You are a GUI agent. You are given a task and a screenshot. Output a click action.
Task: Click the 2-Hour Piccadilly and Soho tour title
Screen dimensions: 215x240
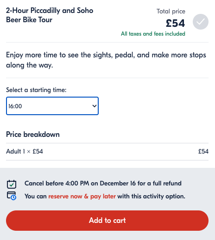coord(50,15)
